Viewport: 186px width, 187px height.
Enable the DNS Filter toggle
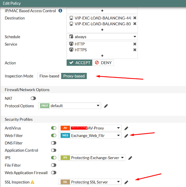[54, 143]
